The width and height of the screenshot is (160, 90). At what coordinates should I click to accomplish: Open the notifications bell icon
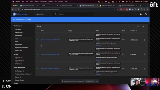(141, 14)
